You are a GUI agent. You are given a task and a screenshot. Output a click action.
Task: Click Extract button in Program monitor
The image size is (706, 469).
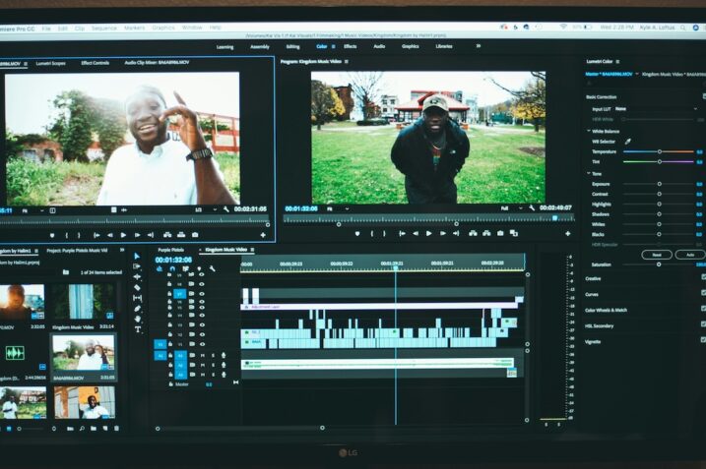coord(486,233)
